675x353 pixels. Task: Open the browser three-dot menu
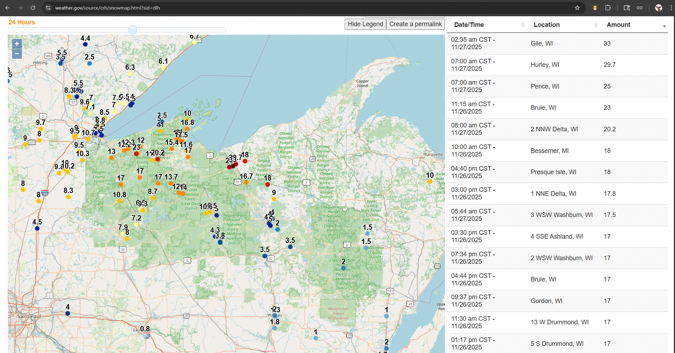pos(671,8)
